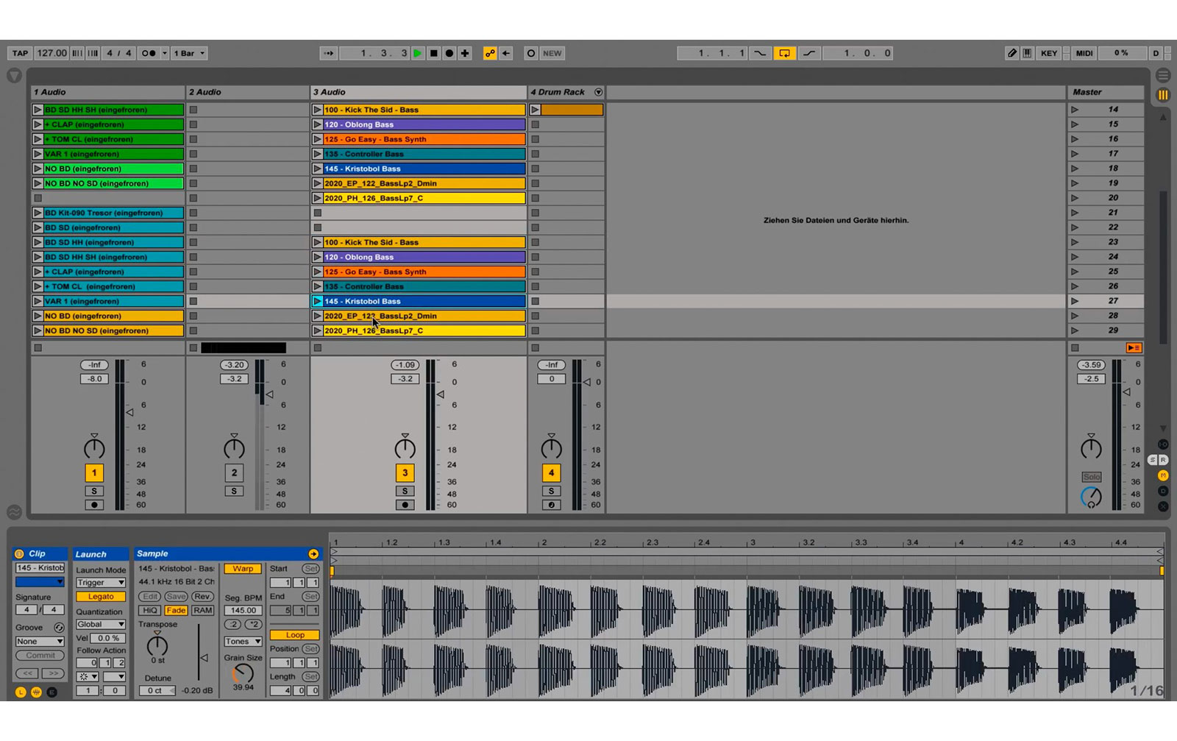The image size is (1177, 741).
Task: Select the Master track header
Action: coord(1106,92)
